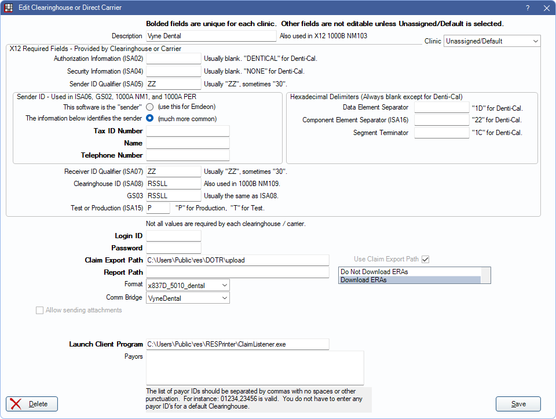Click the Payors text box
The image size is (556, 419).
(255, 367)
